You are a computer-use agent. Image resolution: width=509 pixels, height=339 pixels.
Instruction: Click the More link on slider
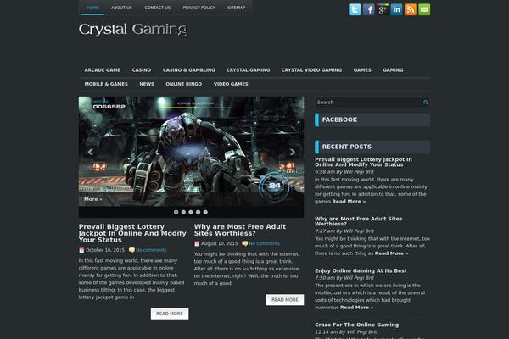tap(93, 199)
